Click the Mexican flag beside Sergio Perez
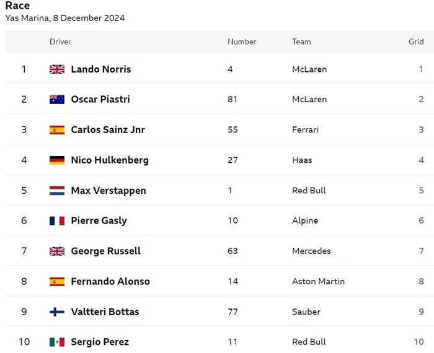Viewport: 434px width, 353px height. 57,342
